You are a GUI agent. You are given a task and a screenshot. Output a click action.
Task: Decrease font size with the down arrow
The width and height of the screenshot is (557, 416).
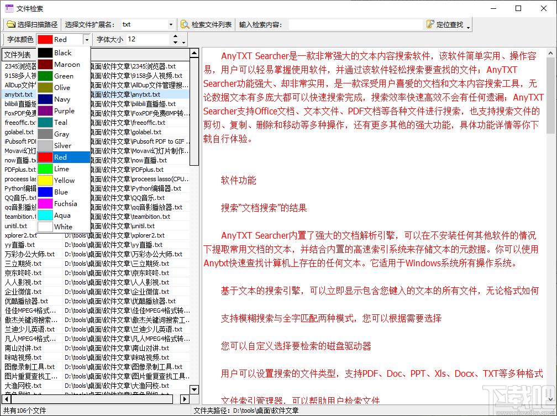pos(175,42)
